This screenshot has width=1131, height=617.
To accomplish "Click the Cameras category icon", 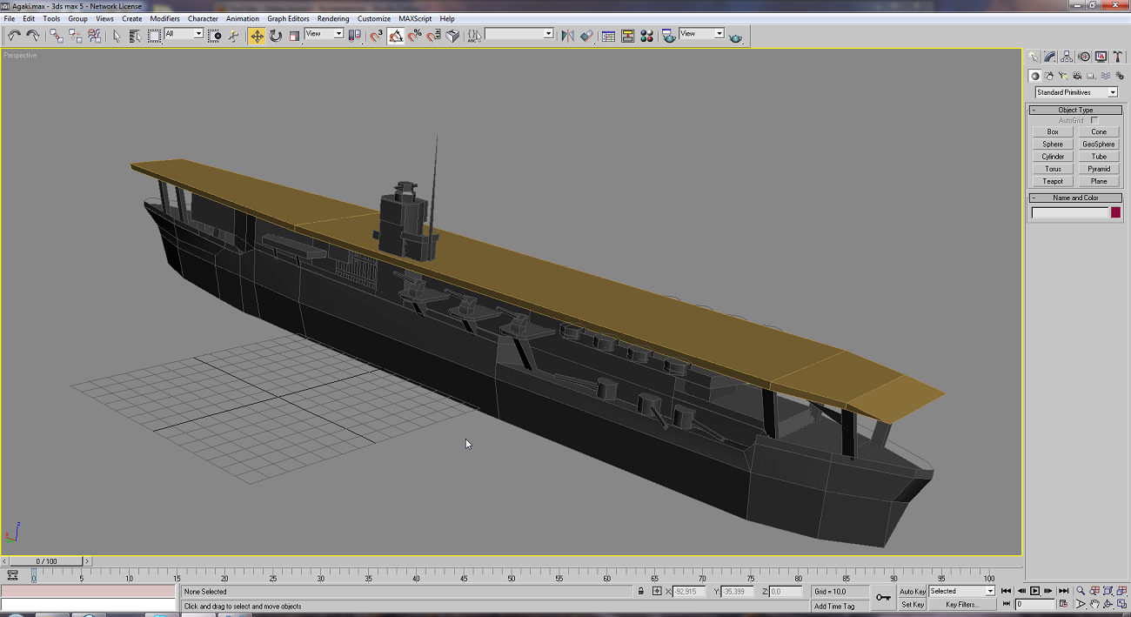I will (1079, 76).
